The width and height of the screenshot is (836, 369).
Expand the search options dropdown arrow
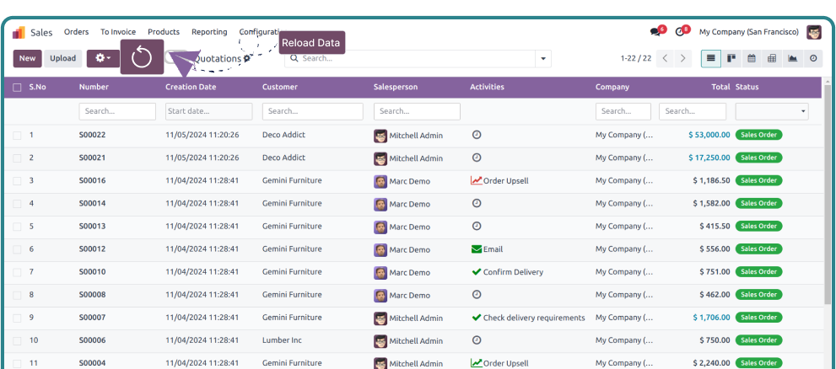[542, 59]
